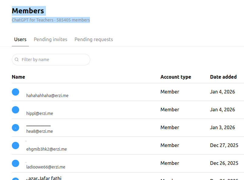
Task: Click the Dec 27, 2025 date cell
Action: pos(224,145)
